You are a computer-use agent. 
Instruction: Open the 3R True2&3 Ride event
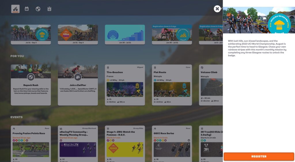(x=211, y=144)
